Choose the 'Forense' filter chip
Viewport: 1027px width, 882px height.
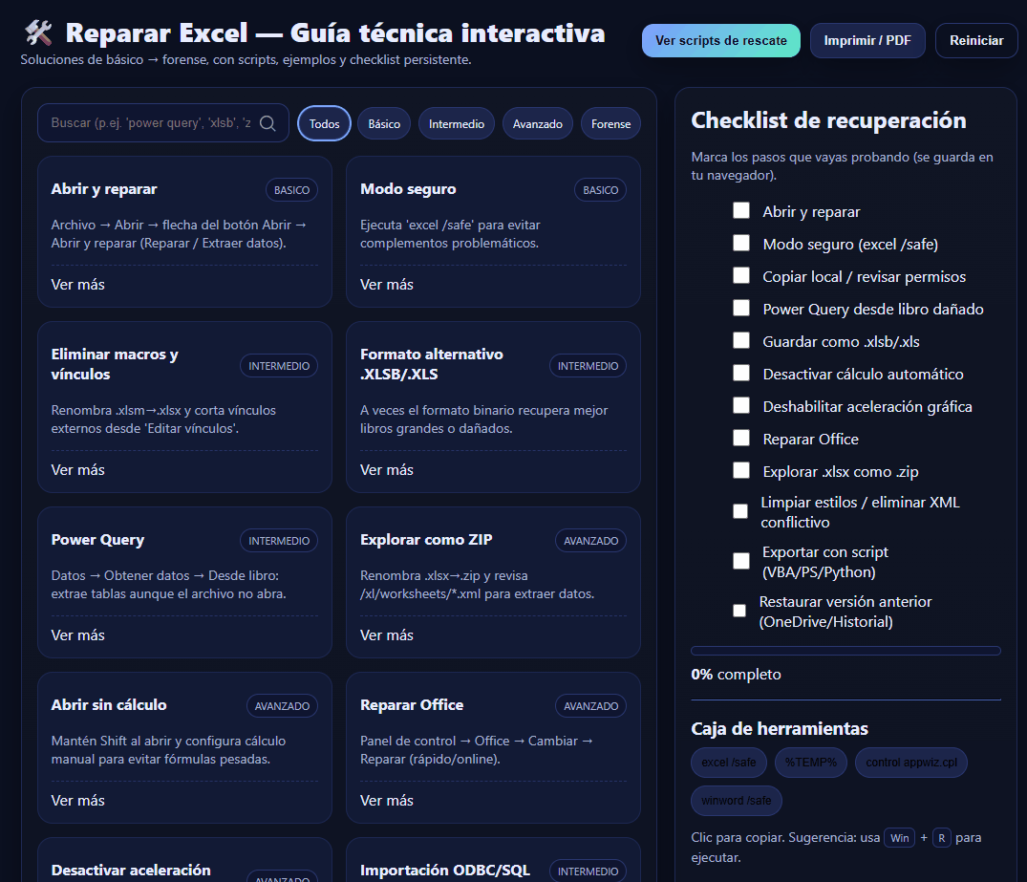tap(610, 124)
